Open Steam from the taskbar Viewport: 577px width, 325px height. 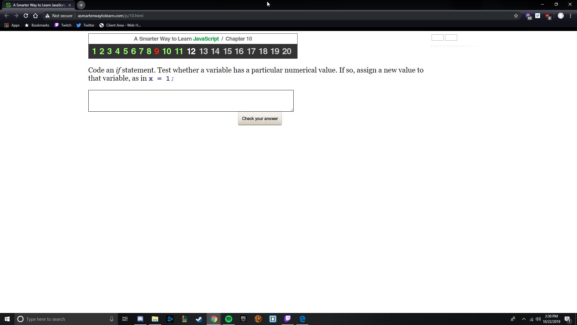click(199, 319)
